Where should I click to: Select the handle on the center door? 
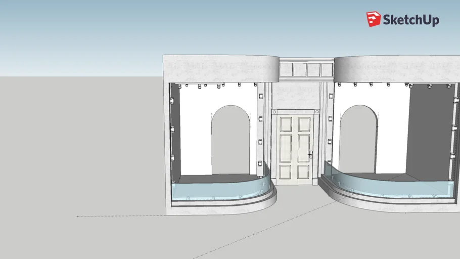tap(310, 154)
